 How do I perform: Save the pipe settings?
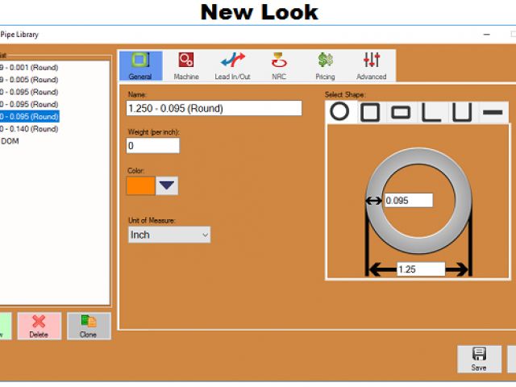[479, 359]
